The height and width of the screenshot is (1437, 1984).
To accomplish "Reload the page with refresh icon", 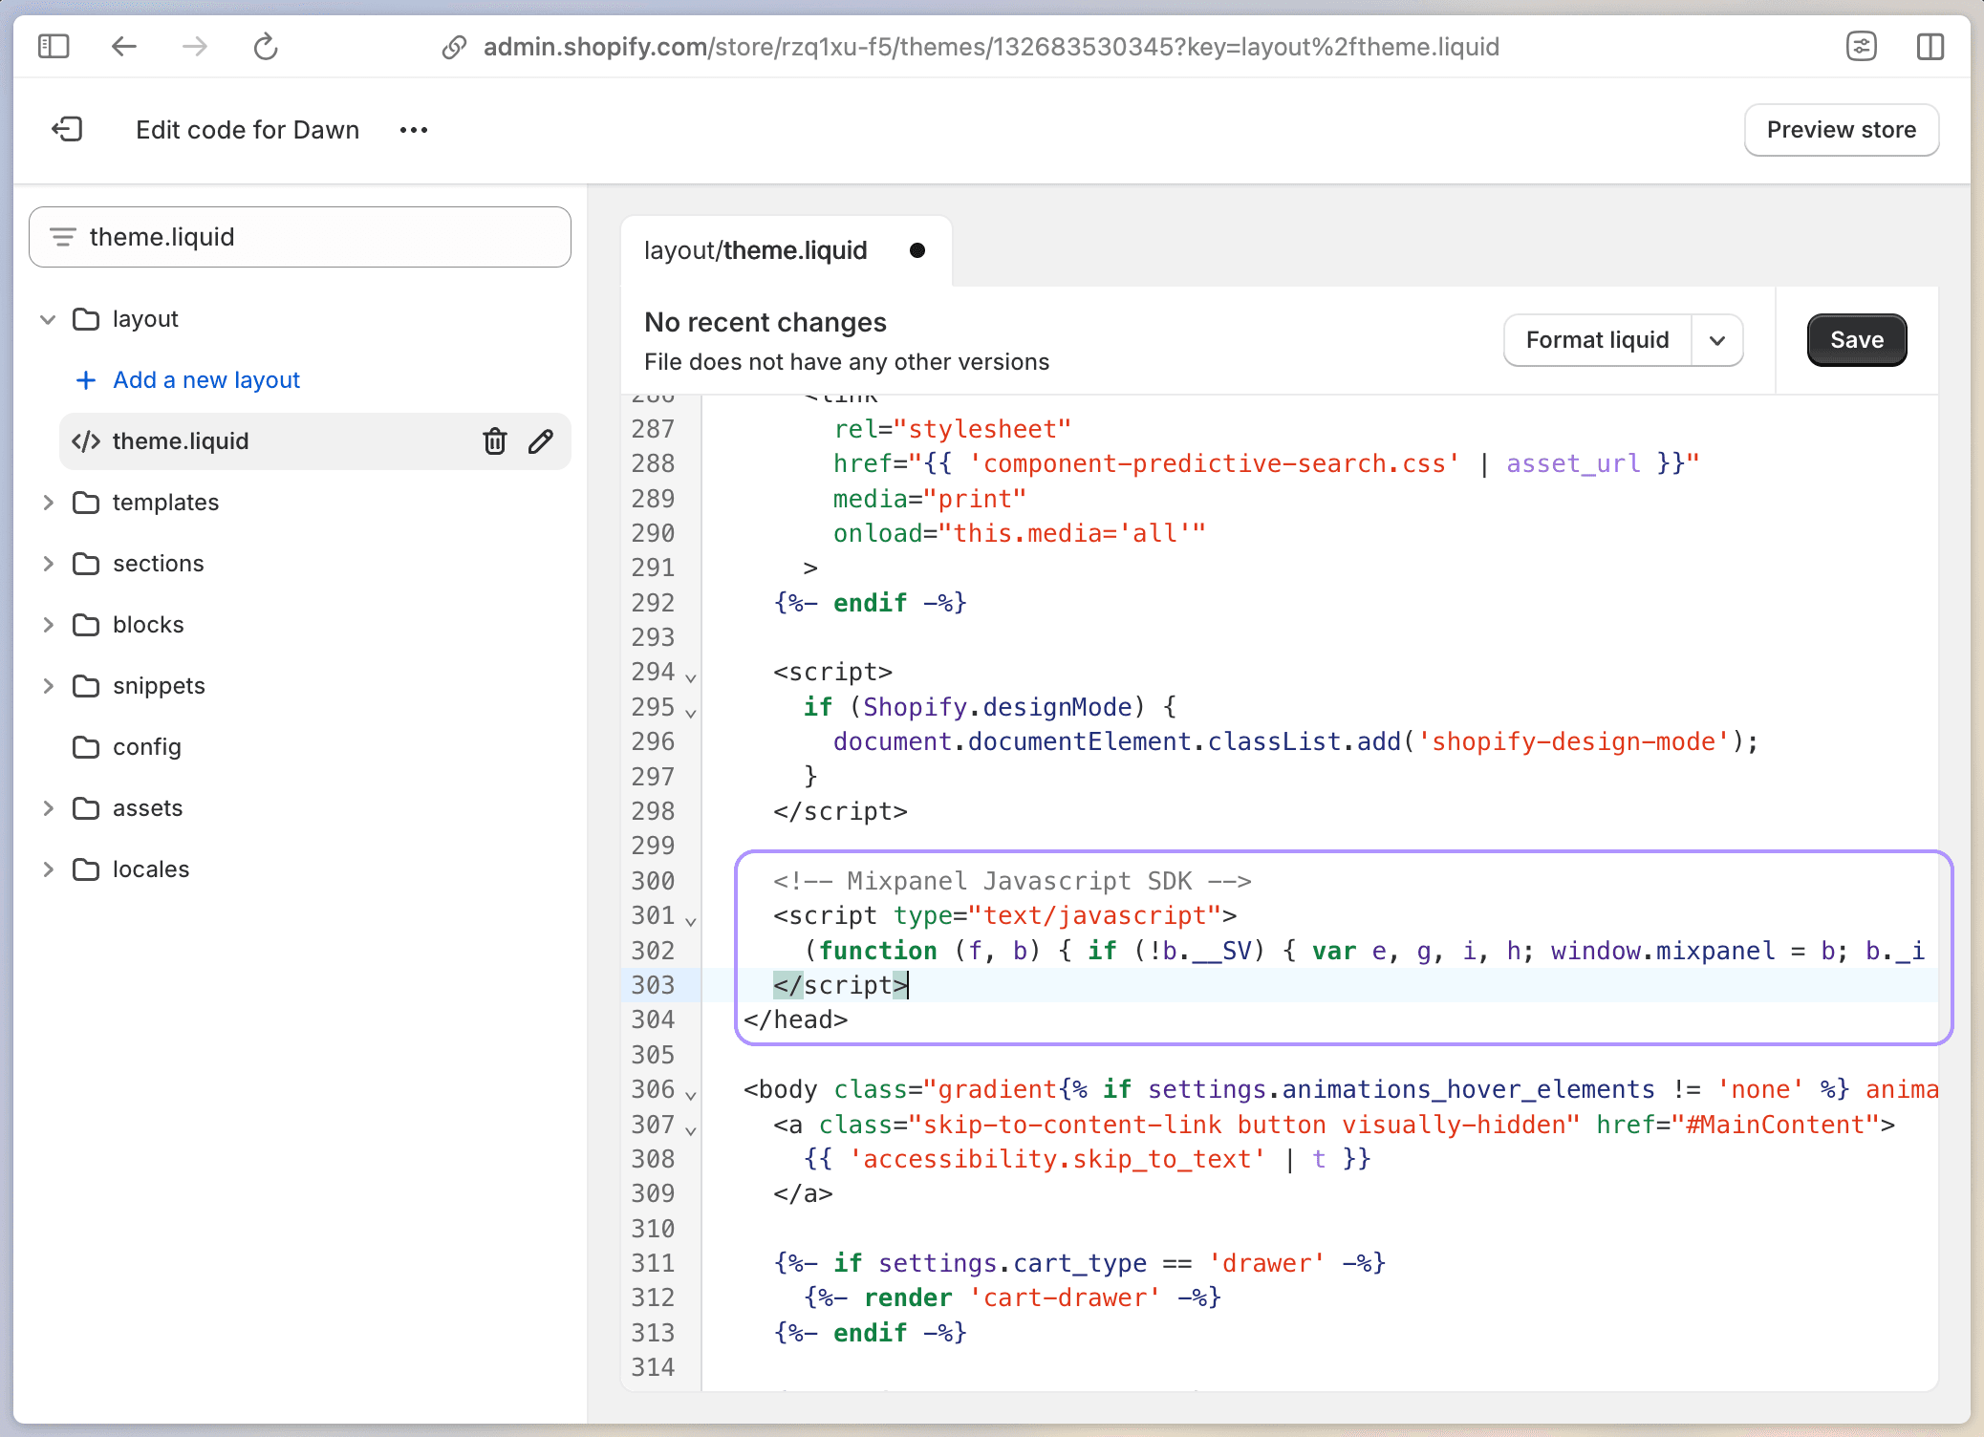I will [x=266, y=46].
